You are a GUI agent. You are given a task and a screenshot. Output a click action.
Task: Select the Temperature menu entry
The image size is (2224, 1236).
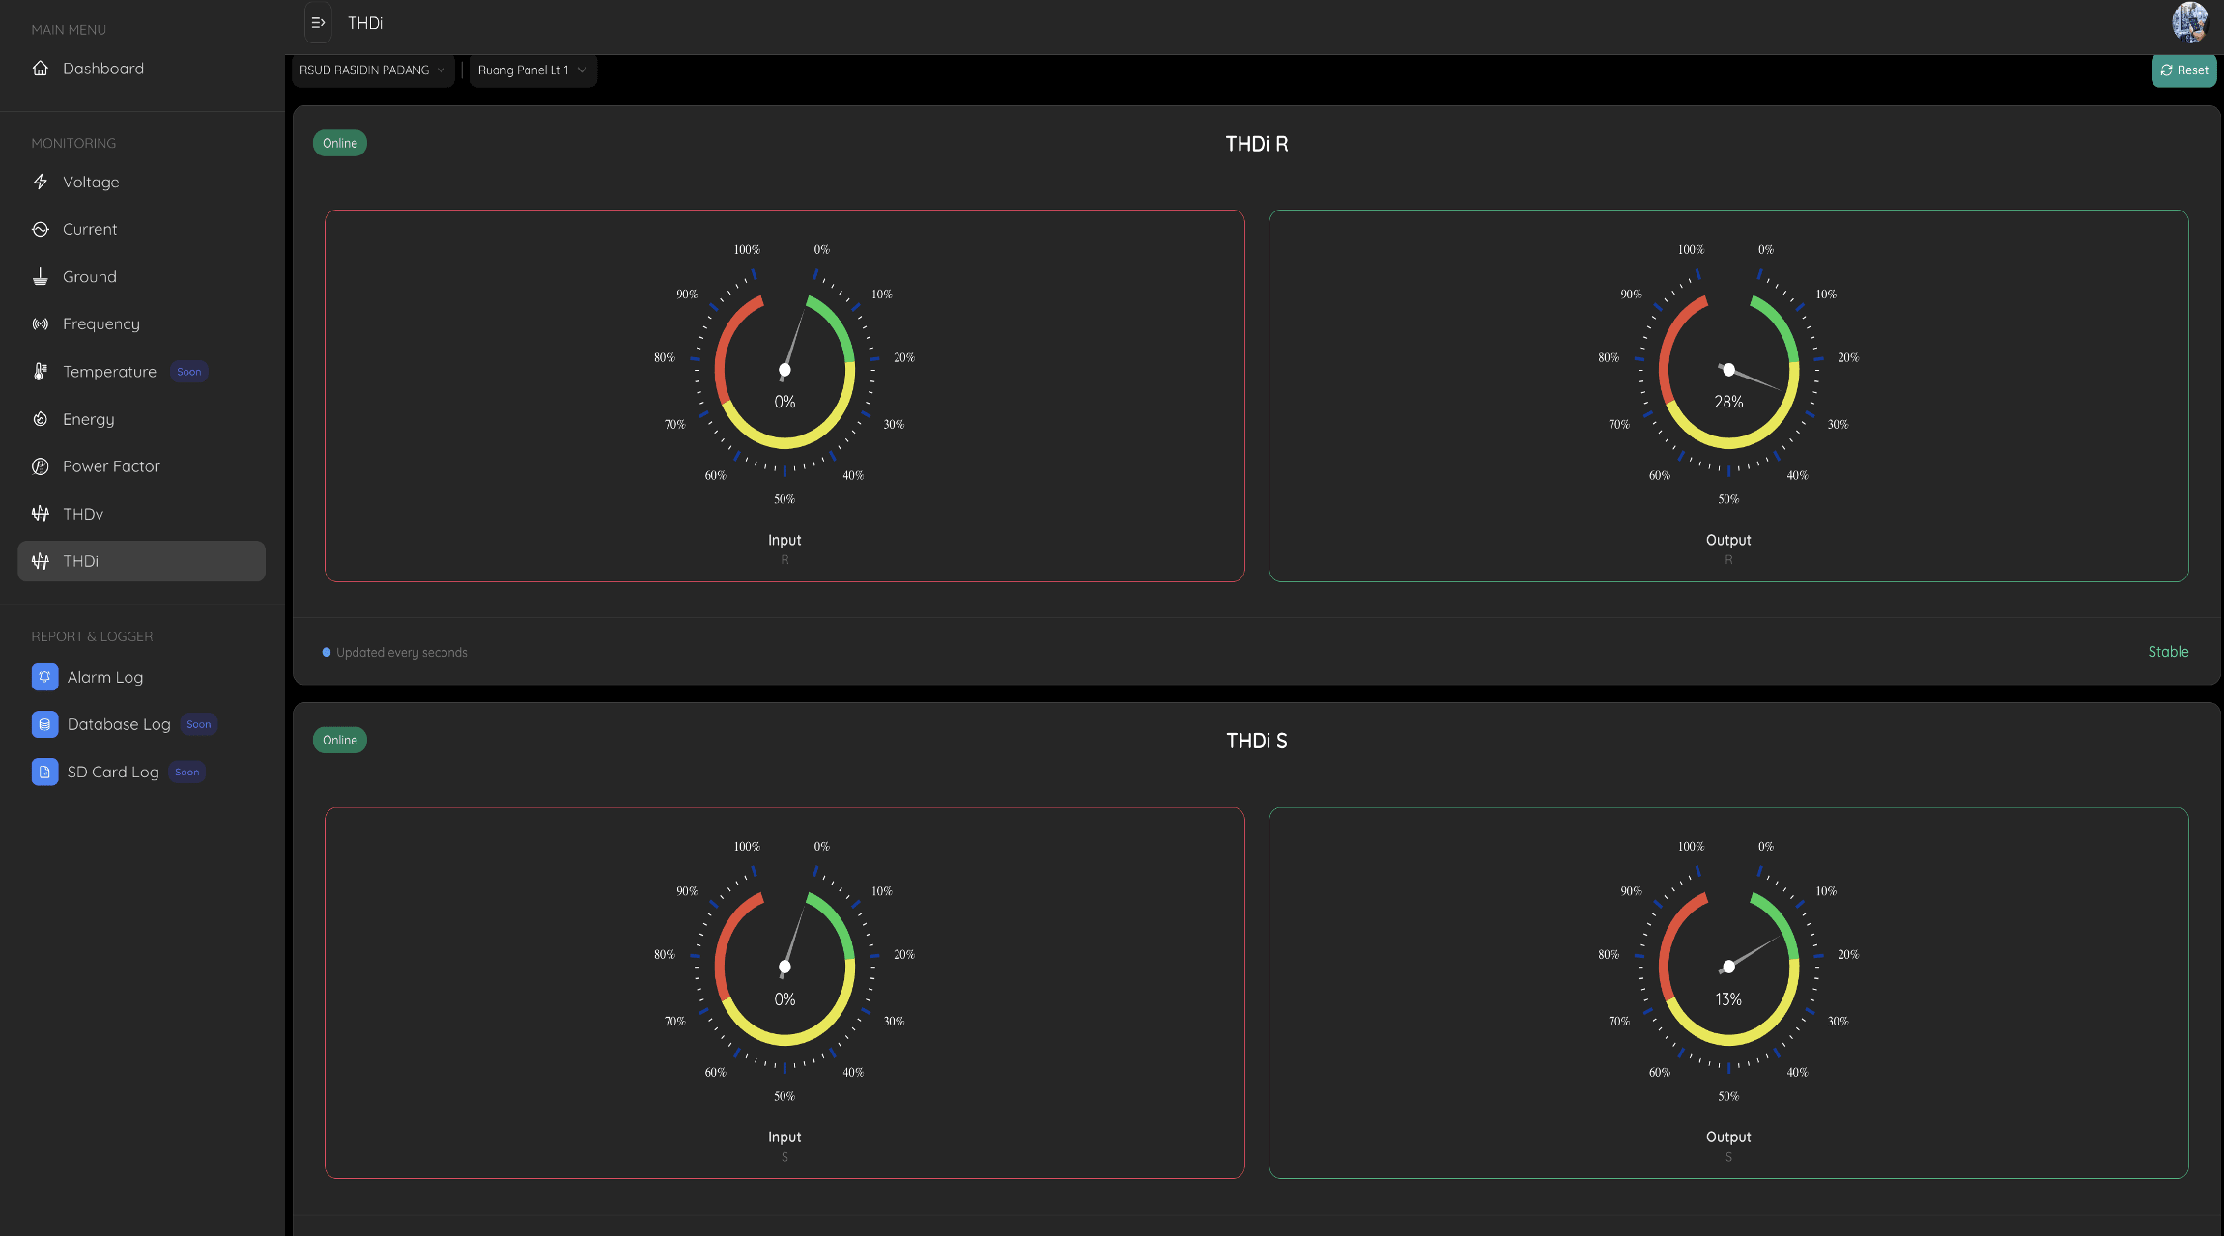point(109,372)
